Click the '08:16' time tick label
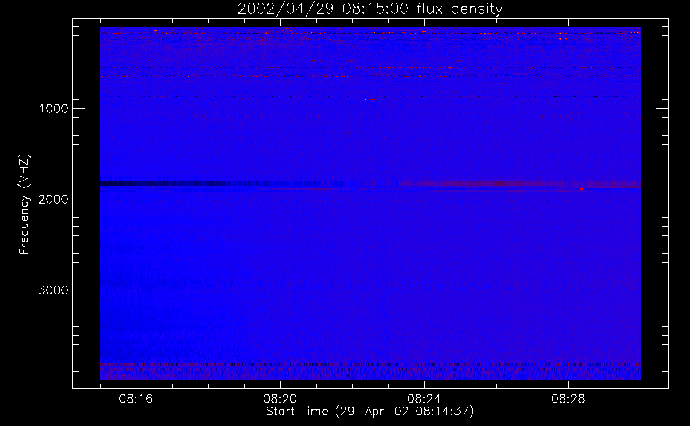Image resolution: width=690 pixels, height=426 pixels. (136, 399)
